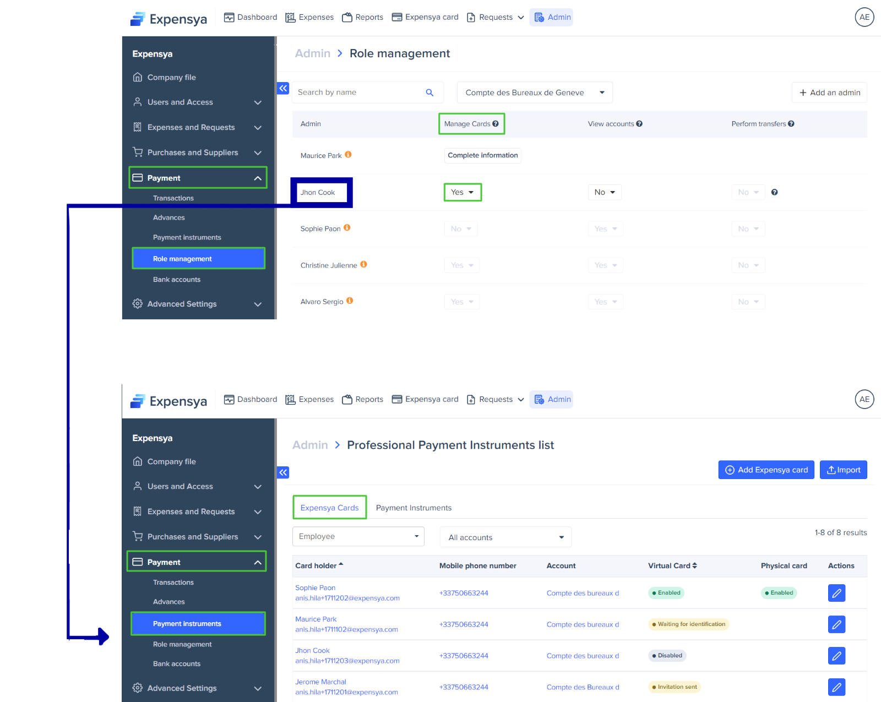
Task: Click the Admin breadcrumb on Role management page
Action: tap(313, 53)
